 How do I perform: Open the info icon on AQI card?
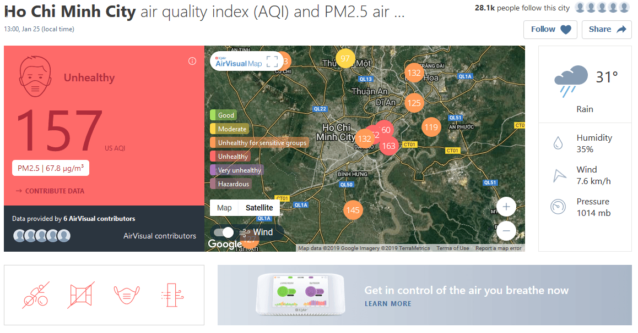pyautogui.click(x=192, y=61)
